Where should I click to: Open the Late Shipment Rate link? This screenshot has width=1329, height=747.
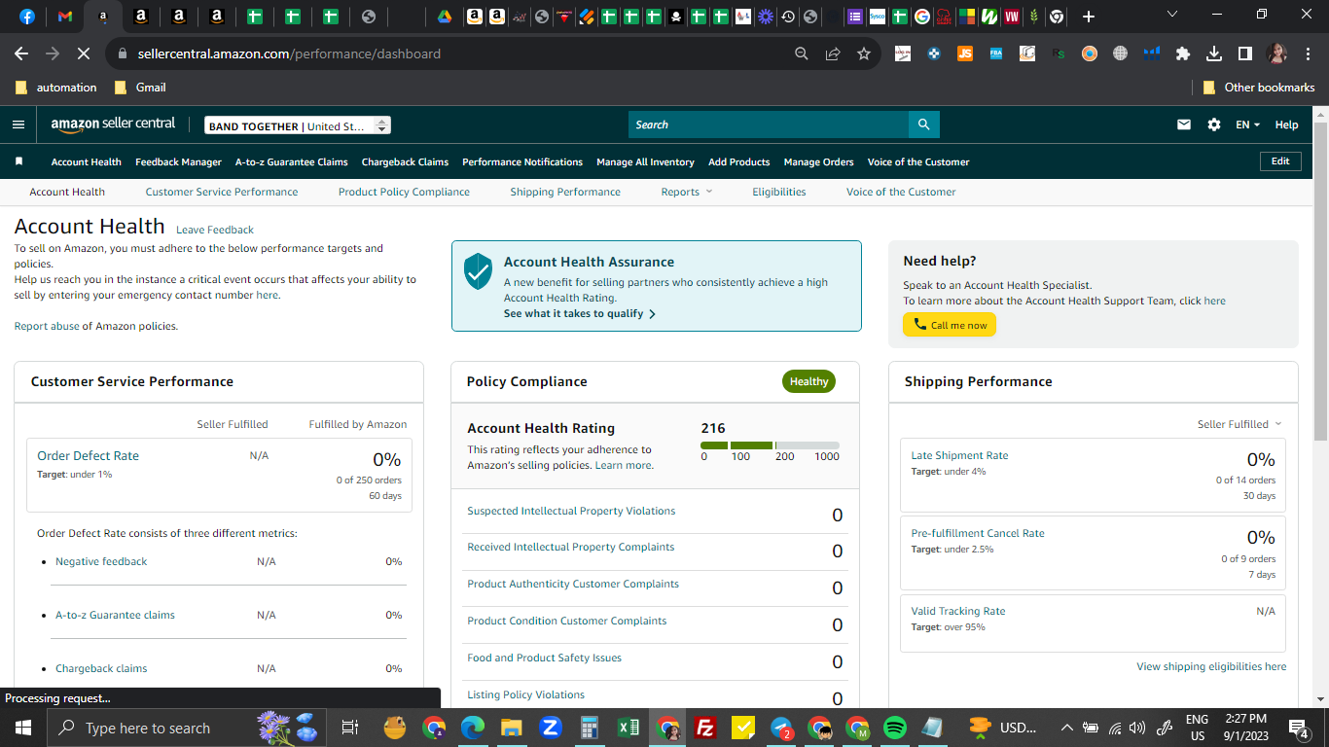(959, 455)
